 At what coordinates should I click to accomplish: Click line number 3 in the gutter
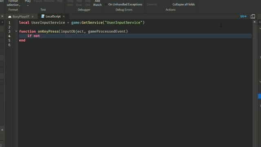pos(9,31)
